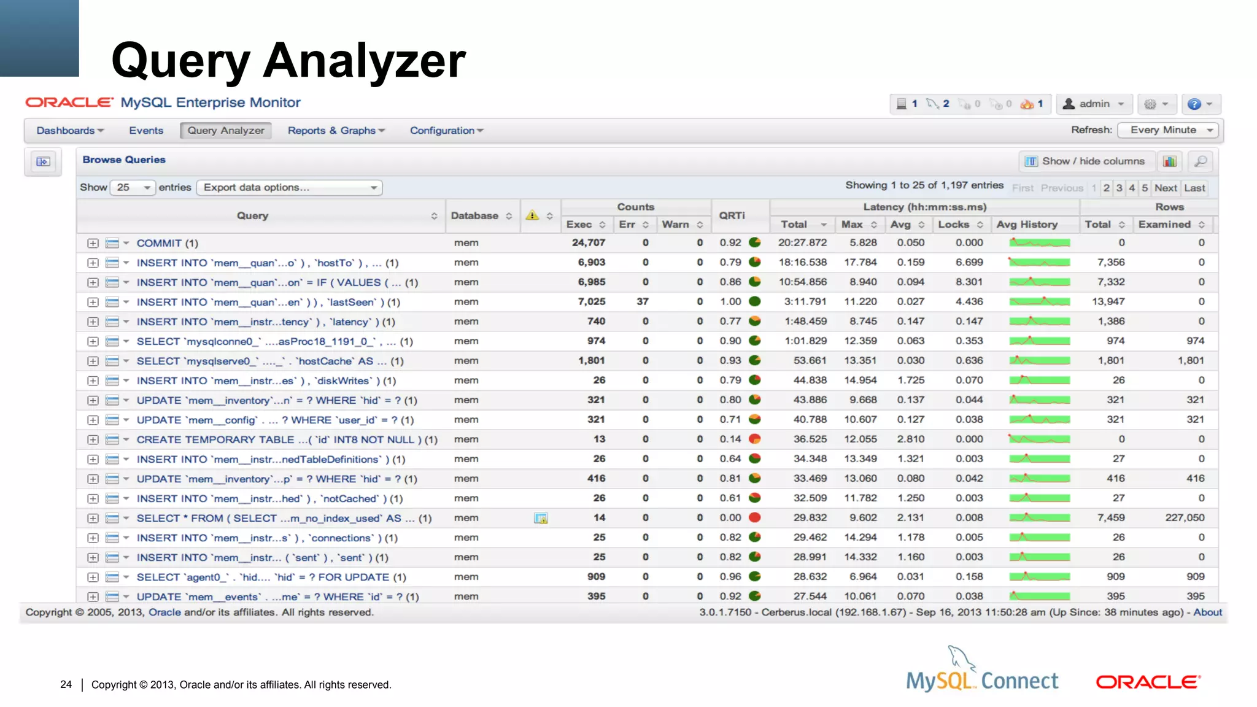This screenshot has width=1257, height=707.
Task: Sort by Latency Avg column
Action: pyautogui.click(x=908, y=225)
